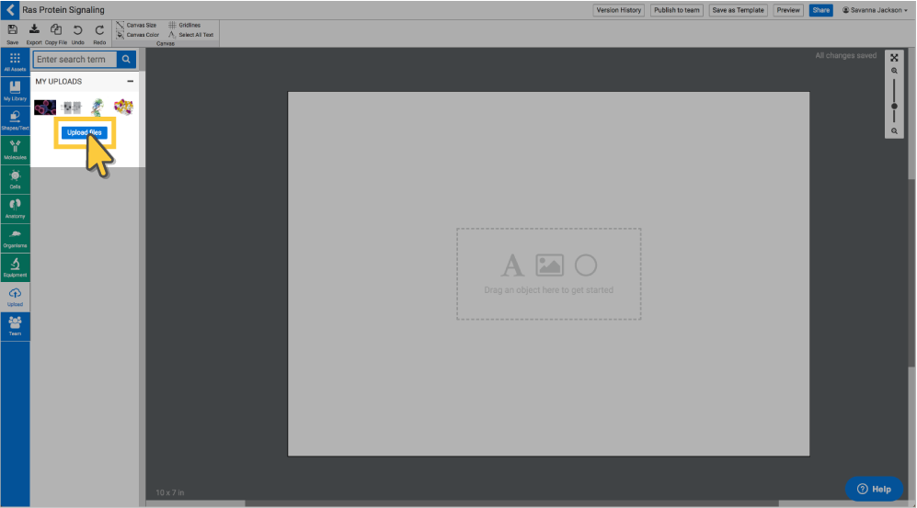Viewport: 917px width, 508px height.
Task: Click the magnifier search button
Action: tap(126, 59)
